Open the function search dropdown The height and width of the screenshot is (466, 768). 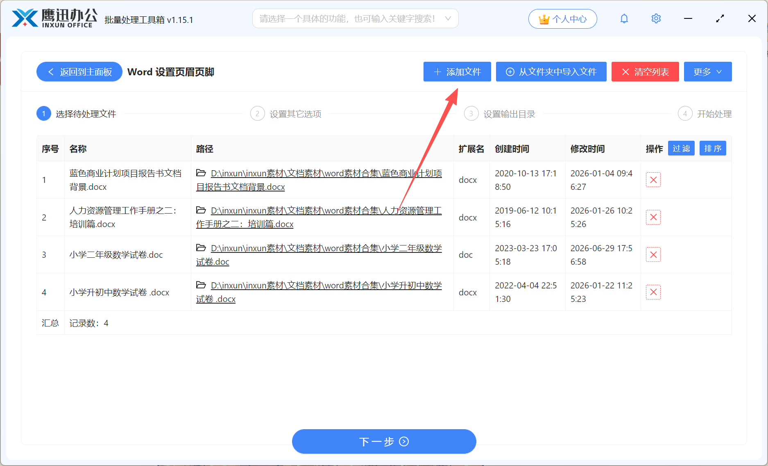(x=355, y=18)
